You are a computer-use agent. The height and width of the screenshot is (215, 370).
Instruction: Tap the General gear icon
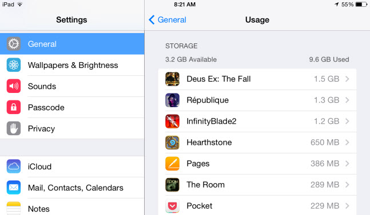pos(14,44)
